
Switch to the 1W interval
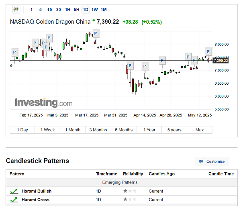[94, 9]
